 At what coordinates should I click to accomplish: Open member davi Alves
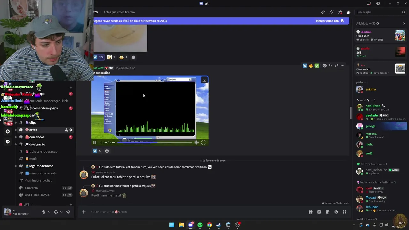(381, 107)
